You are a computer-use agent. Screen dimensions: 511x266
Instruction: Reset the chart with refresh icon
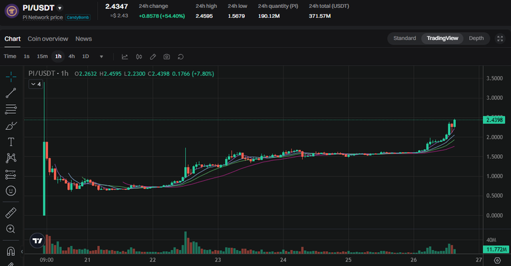(180, 57)
